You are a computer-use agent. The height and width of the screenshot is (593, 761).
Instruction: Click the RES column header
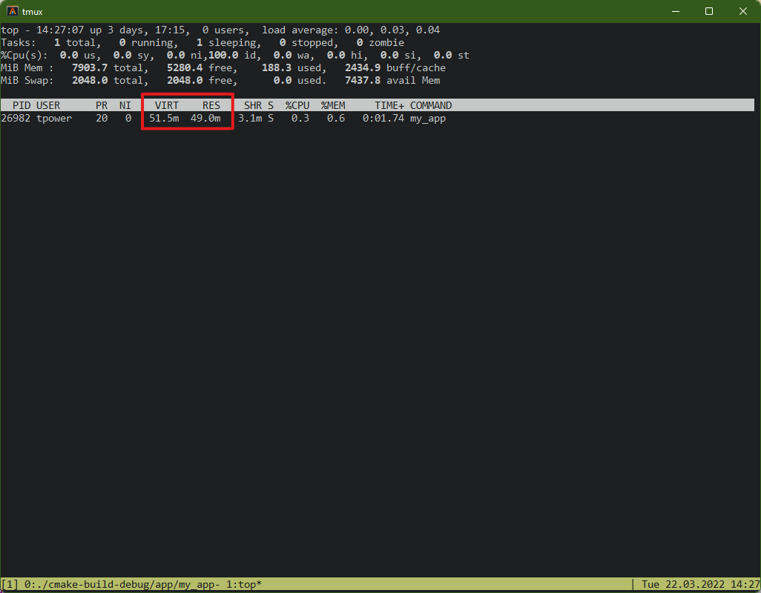pos(211,105)
